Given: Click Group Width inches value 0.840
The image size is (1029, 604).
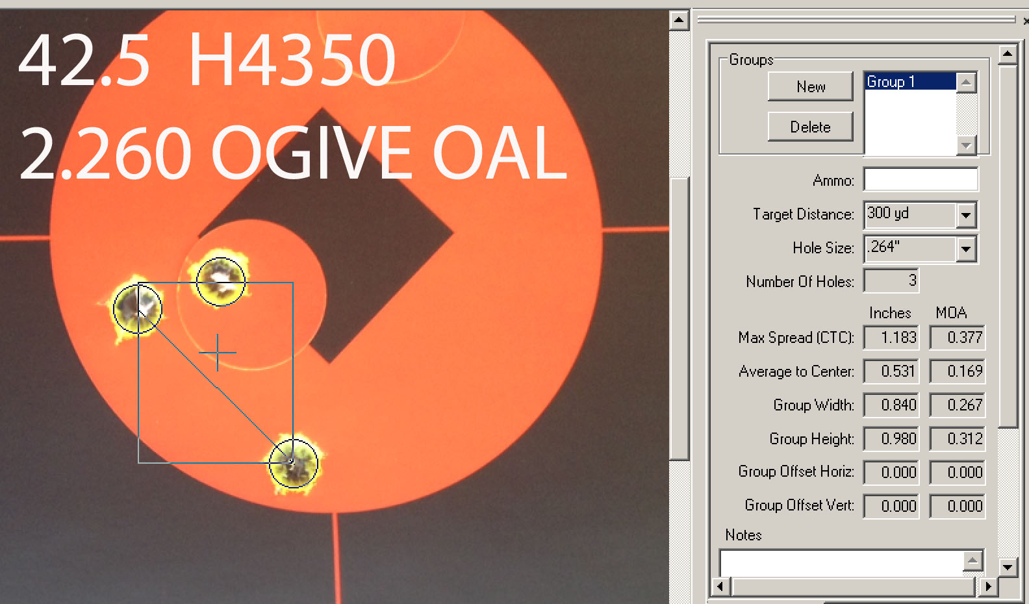Looking at the screenshot, I should point(891,405).
